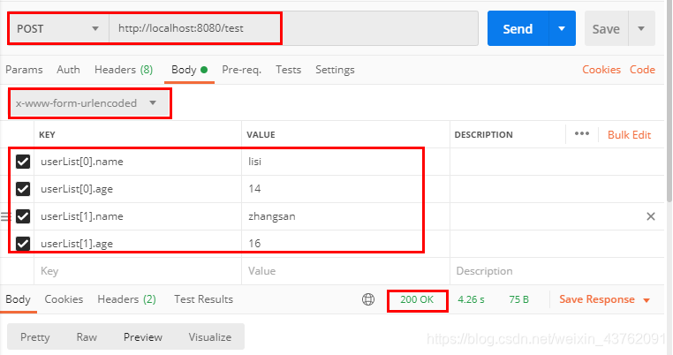Open the Cookies link
Screen dimensions: 673x355
coord(601,70)
